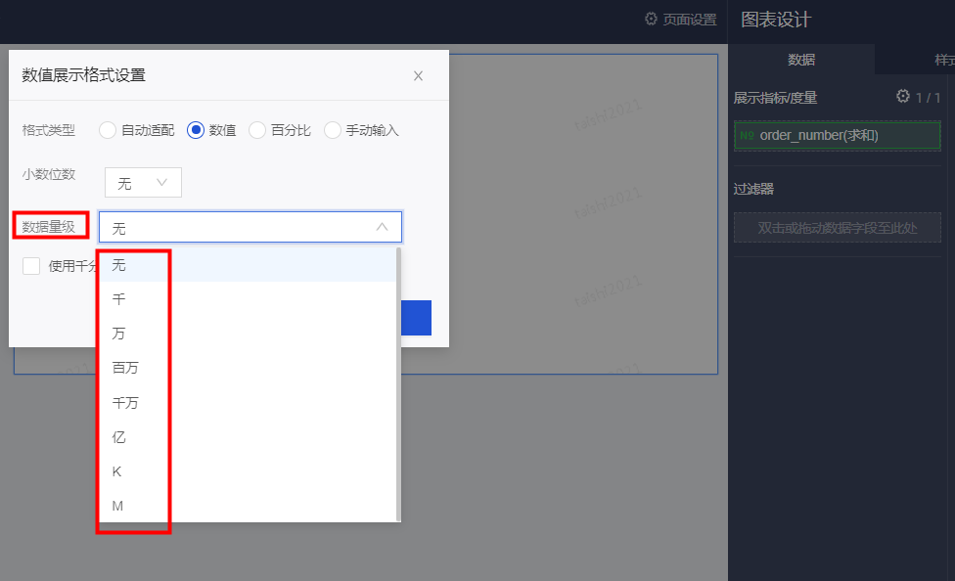Switch to the 数据 tab
Image resolution: width=955 pixels, height=581 pixels.
[x=801, y=60]
